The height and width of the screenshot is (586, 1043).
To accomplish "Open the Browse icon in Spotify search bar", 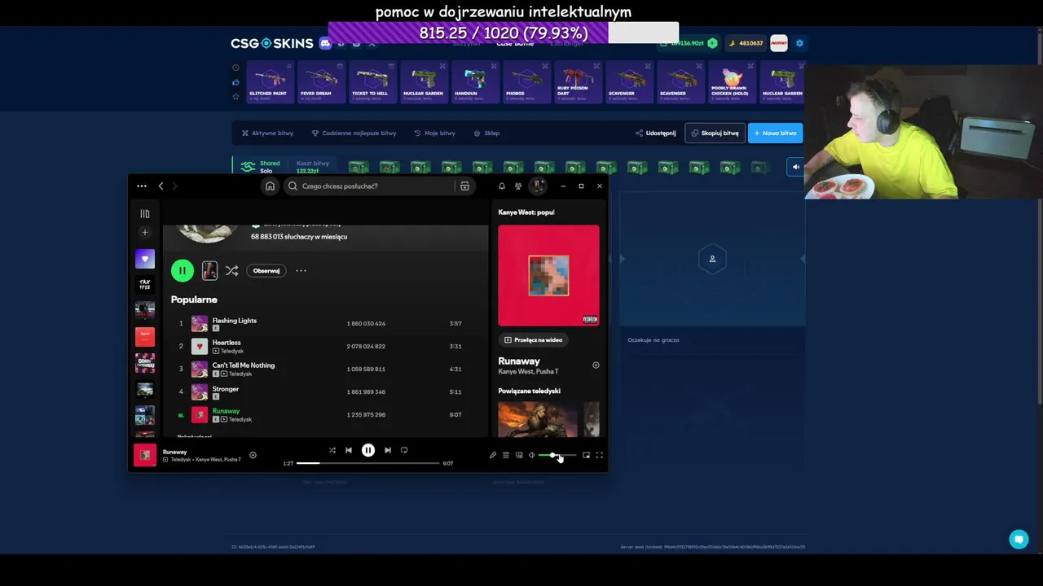I will pyautogui.click(x=464, y=186).
